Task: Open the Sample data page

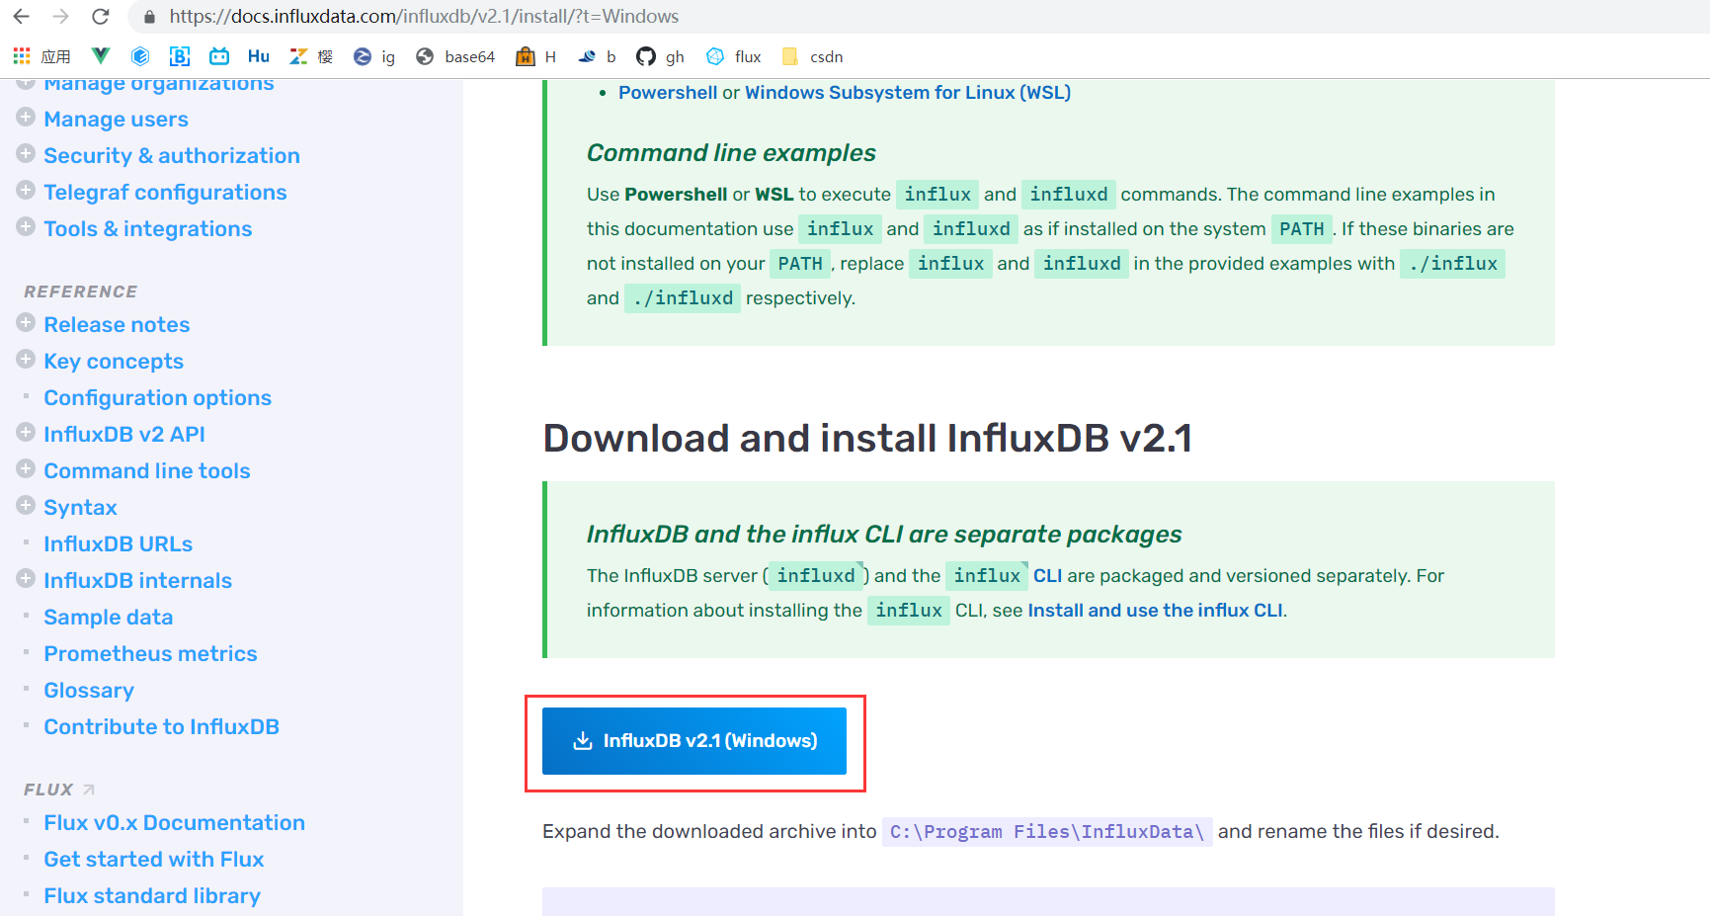Action: pyautogui.click(x=108, y=617)
